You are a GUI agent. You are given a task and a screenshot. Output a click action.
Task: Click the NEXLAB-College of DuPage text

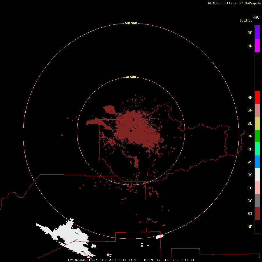232,3
